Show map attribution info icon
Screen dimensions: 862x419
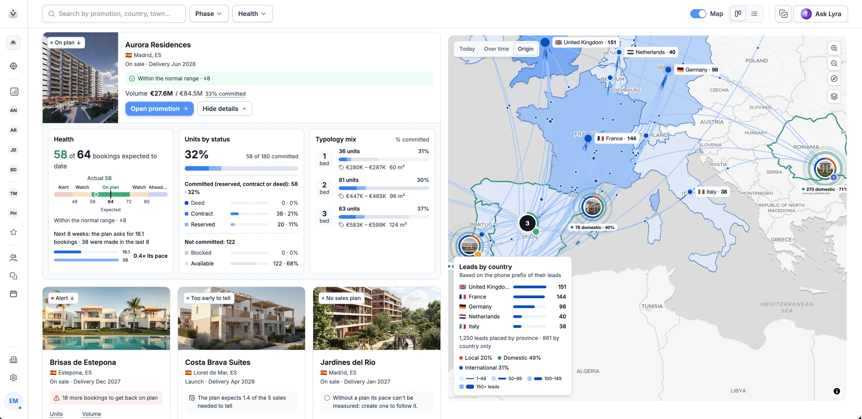(837, 391)
